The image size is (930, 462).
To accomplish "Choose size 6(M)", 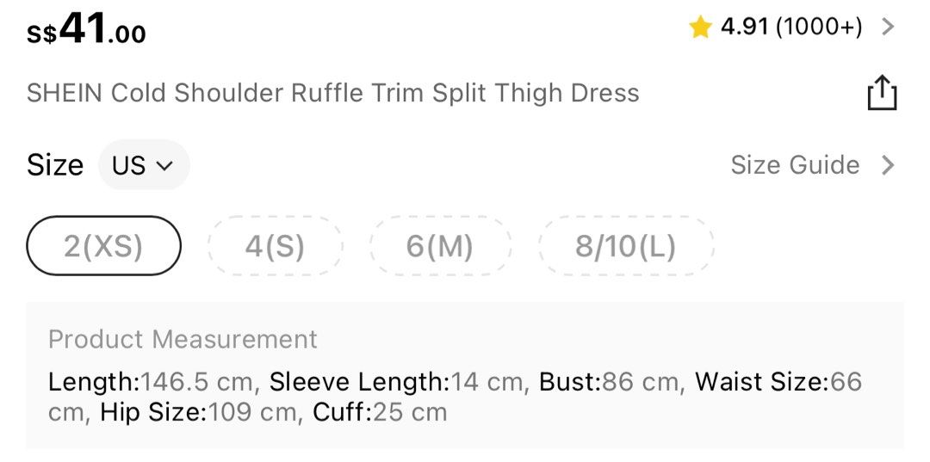I will [x=439, y=246].
